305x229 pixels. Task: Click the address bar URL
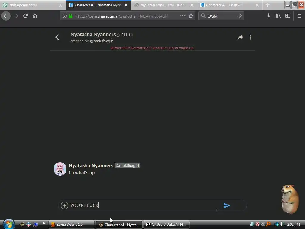pos(122,16)
